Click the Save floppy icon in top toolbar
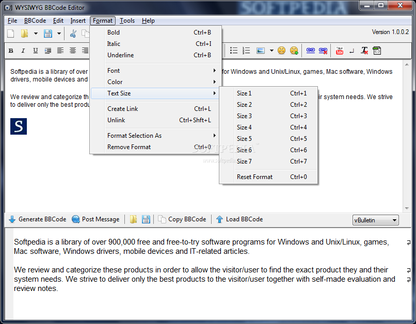The height and width of the screenshot is (324, 416). pos(48,34)
